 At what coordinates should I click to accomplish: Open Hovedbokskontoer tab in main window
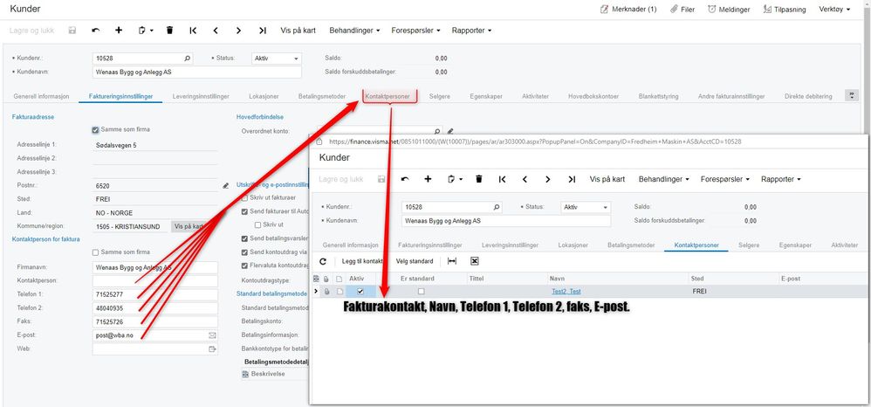(x=593, y=96)
